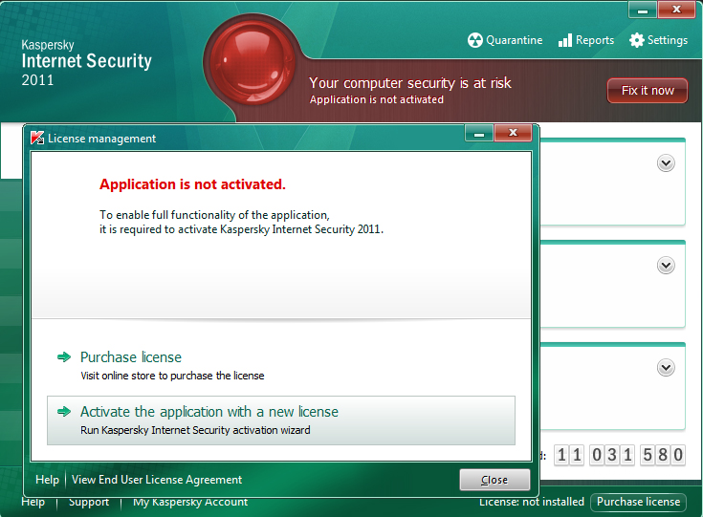Close the main Kaspersky window

(676, 10)
